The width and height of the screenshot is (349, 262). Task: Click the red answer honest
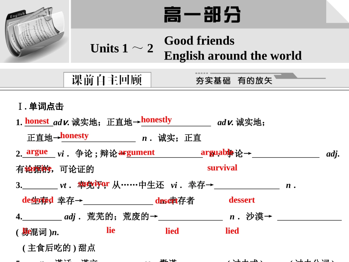[37, 121]
